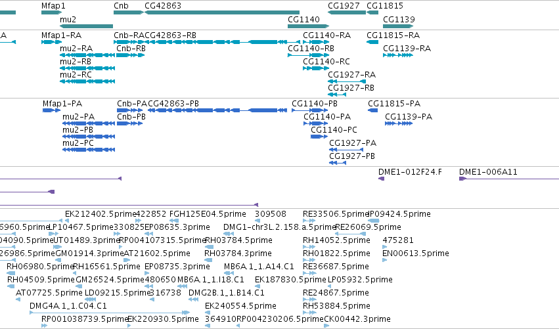Click the CG1140-PA protein label
This screenshot has height=329, width=559.
(x=327, y=117)
